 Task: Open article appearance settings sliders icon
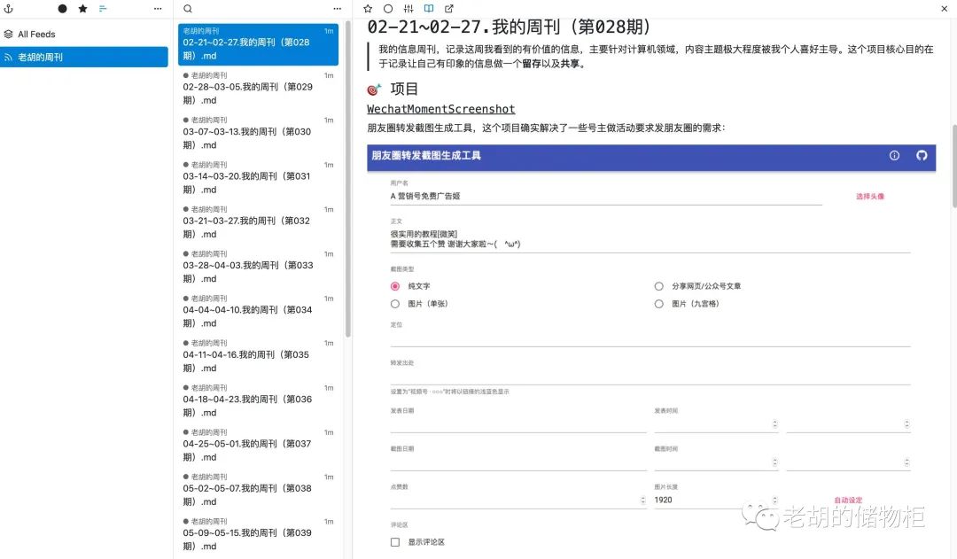tap(408, 9)
